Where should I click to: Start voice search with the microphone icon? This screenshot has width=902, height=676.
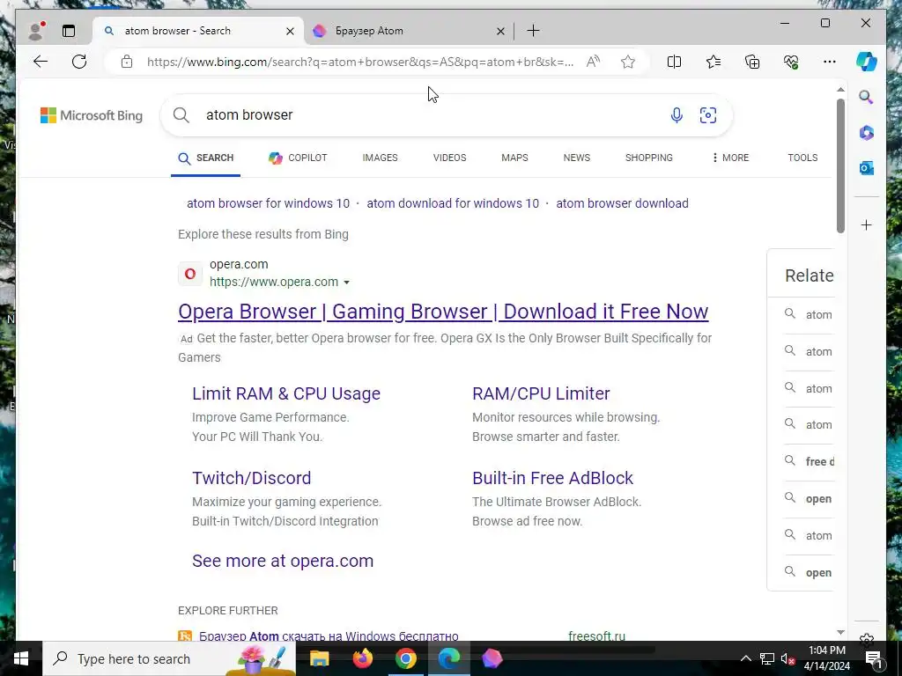coord(676,115)
